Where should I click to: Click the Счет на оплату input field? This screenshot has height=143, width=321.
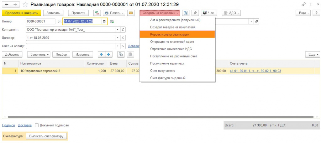click(x=71, y=46)
